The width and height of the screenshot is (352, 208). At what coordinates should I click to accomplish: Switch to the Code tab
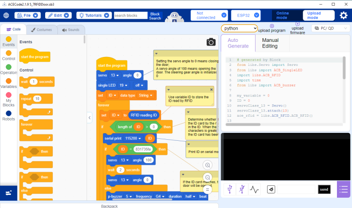click(x=14, y=29)
